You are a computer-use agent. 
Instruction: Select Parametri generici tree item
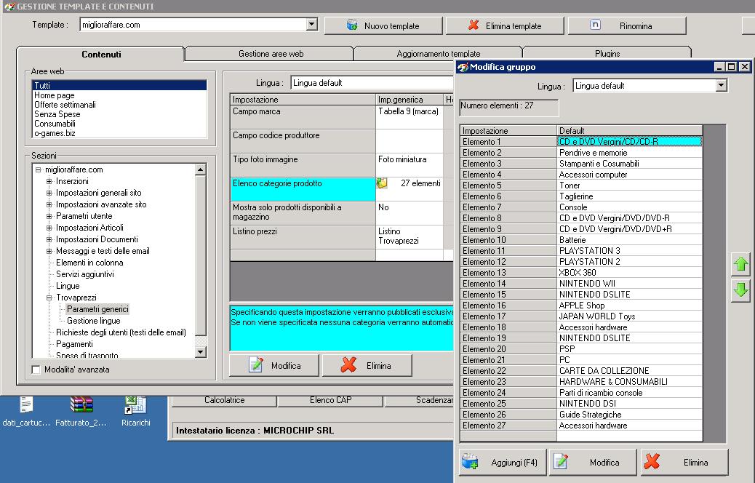[x=97, y=309]
